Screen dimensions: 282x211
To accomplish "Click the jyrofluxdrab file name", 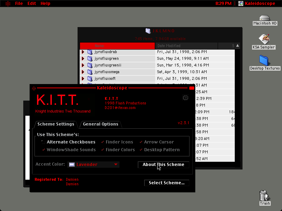I will click(x=106, y=52).
